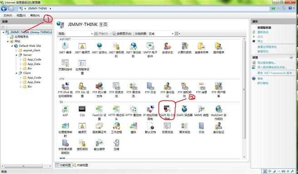
Task: Collapse the 部署 section in actions pane
Action: coord(291,57)
